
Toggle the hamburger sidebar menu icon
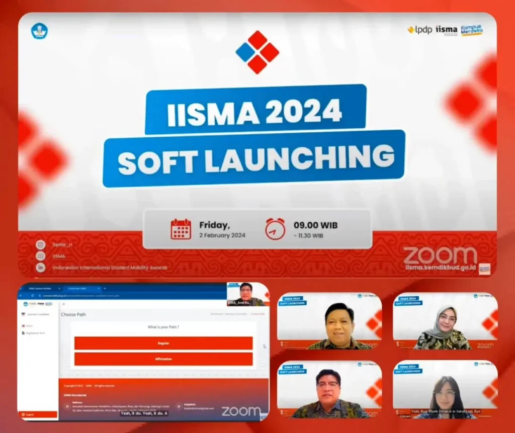click(64, 304)
